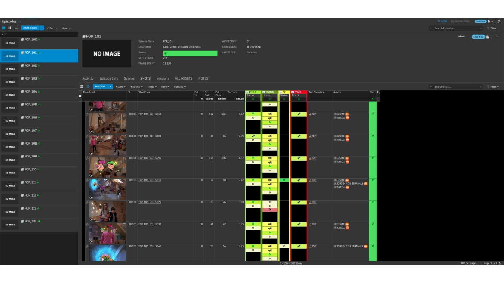Favorite the Episodes page with the star

[x=19, y=21]
